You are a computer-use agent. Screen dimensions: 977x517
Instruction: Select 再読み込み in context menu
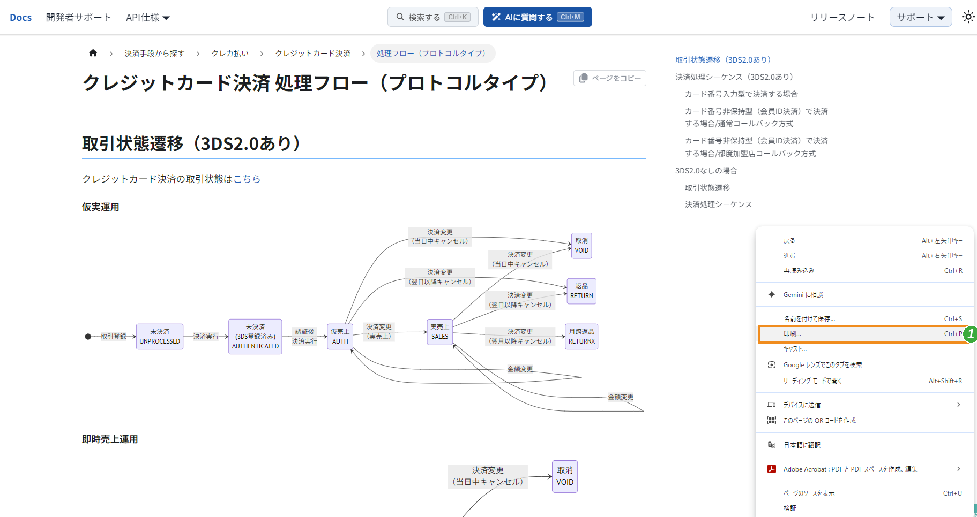click(864, 271)
